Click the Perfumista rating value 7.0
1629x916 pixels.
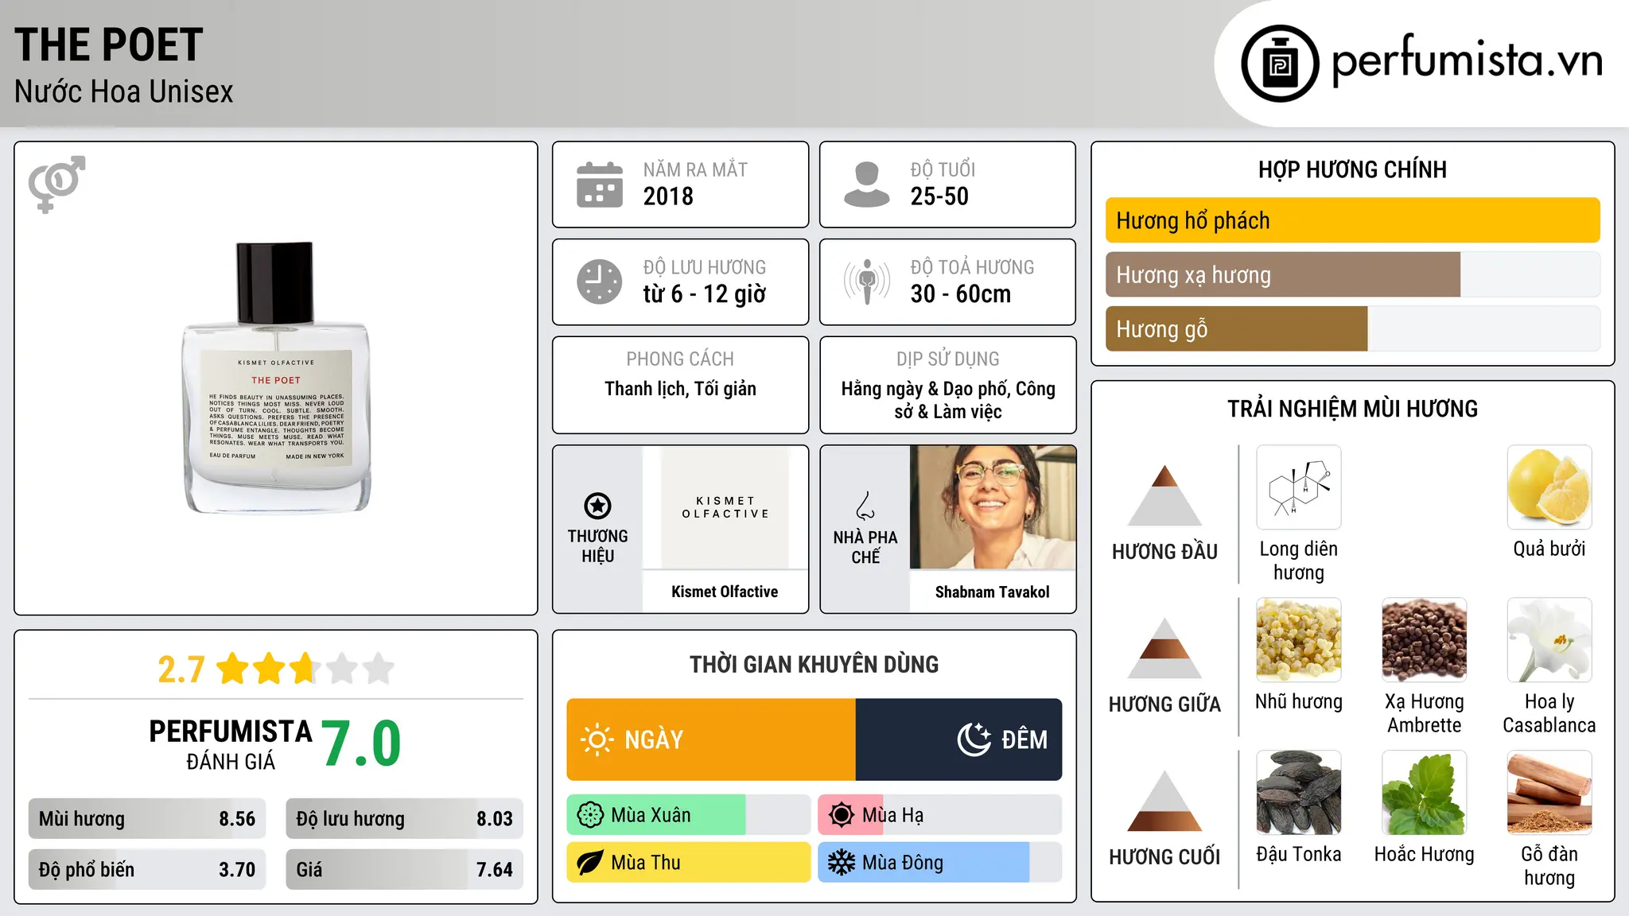click(362, 743)
